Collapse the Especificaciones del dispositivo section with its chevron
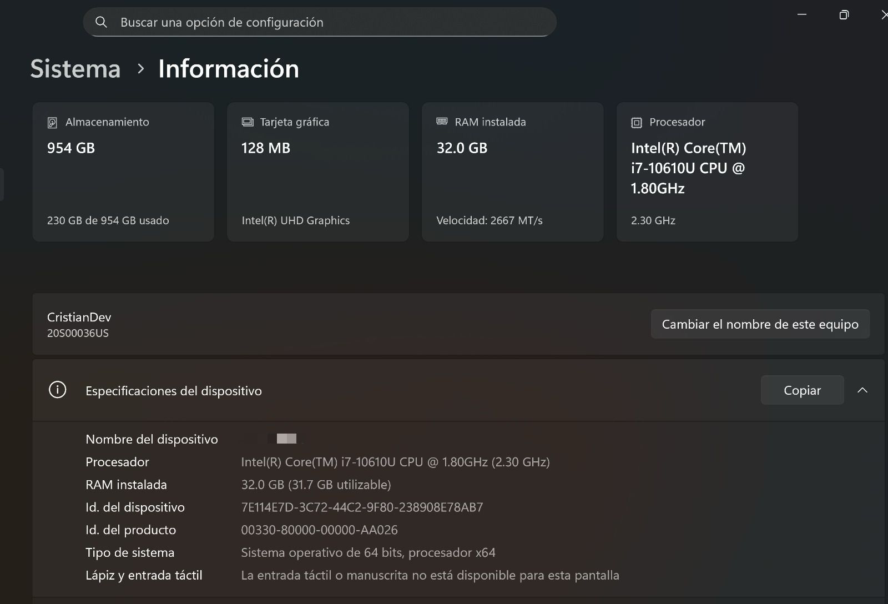The image size is (888, 604). (x=862, y=390)
